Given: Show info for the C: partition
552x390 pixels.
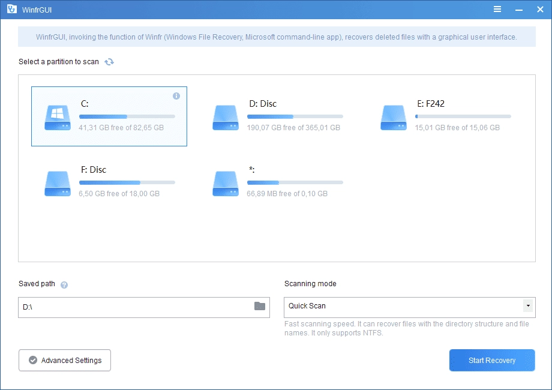Looking at the screenshot, I should point(176,96).
